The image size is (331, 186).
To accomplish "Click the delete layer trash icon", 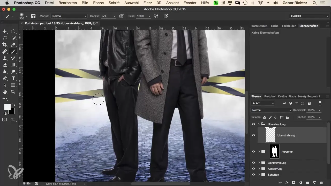I will tap(321, 183).
